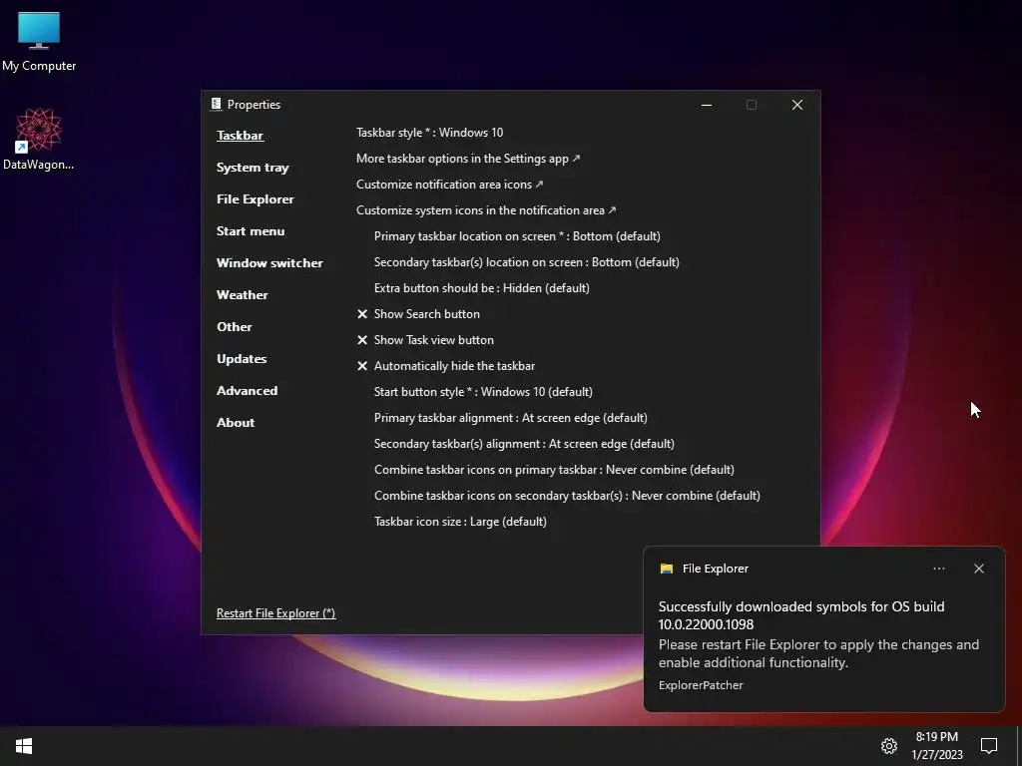
Task: Open the settings gear in system tray
Action: tap(889, 746)
